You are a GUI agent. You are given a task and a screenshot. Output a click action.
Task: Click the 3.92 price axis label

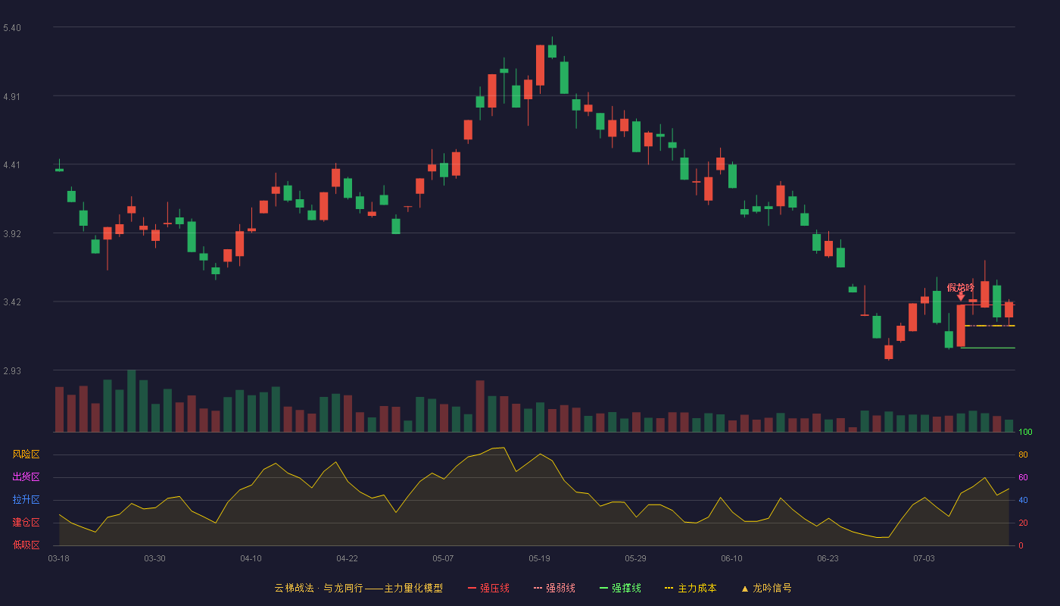(12, 234)
